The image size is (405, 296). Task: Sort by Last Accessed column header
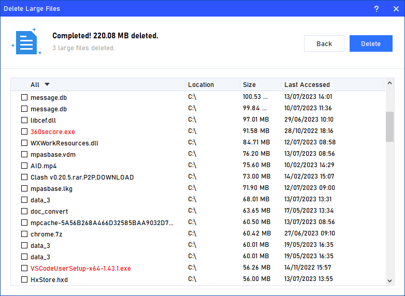pos(307,84)
